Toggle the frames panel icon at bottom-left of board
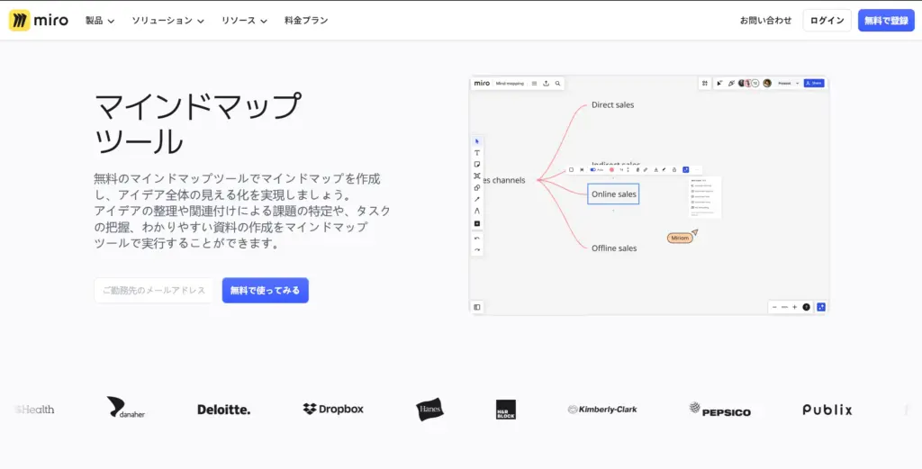The height and width of the screenshot is (469, 922). point(477,307)
